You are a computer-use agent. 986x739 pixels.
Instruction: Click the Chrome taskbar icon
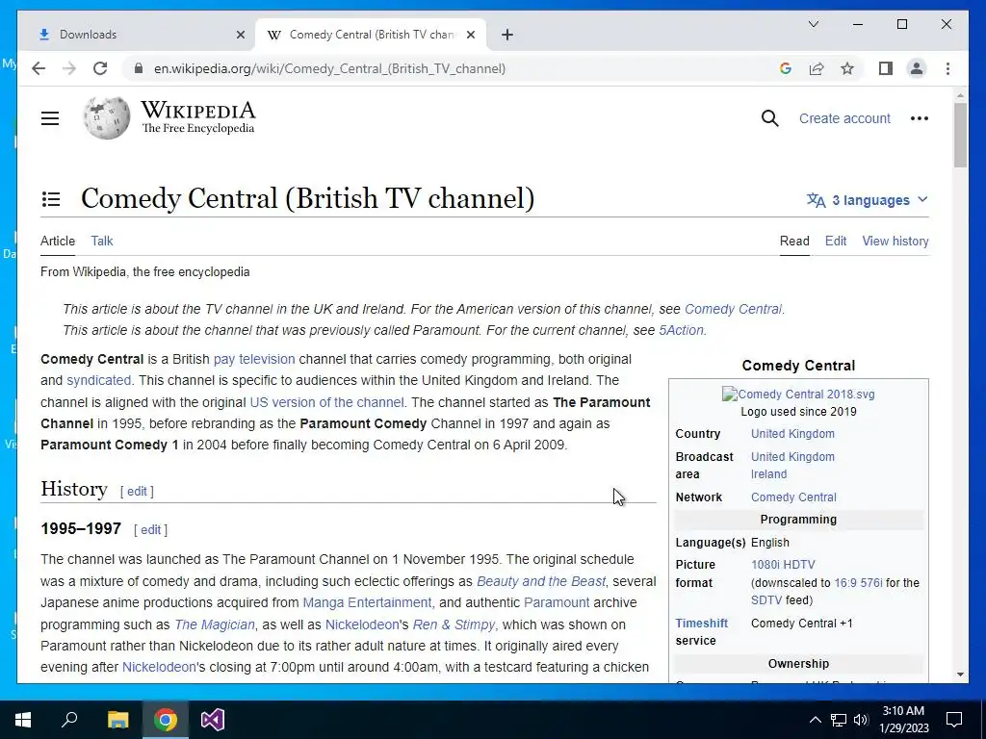166,720
